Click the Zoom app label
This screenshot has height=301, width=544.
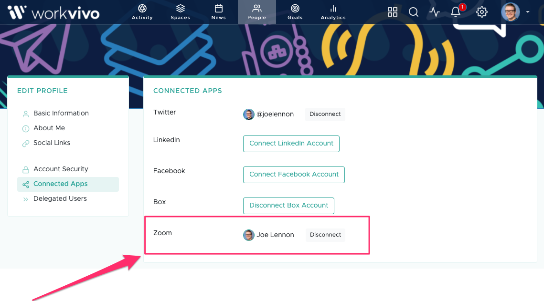point(162,233)
